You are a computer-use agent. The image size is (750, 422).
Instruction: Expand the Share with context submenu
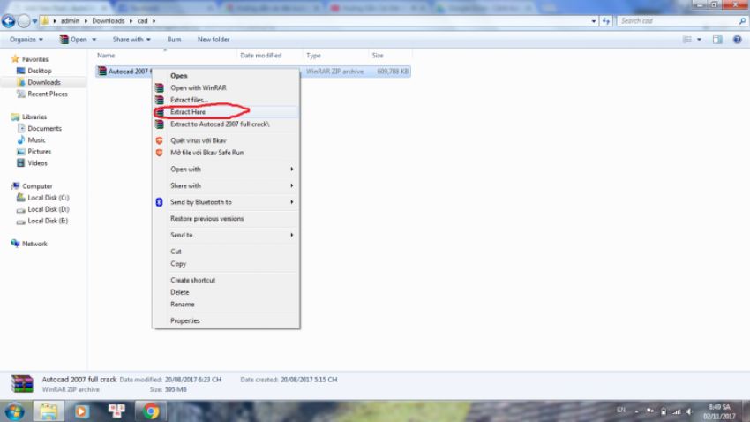coord(226,185)
